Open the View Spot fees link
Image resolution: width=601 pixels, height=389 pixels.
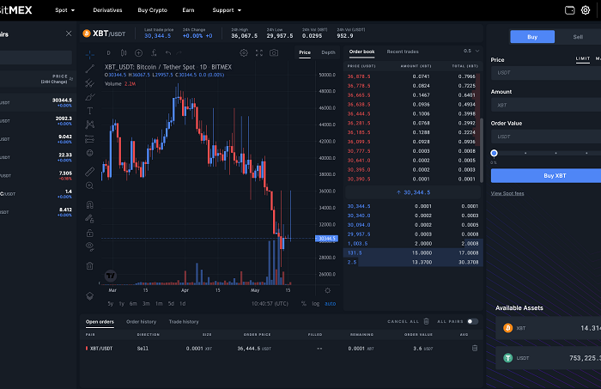(508, 193)
